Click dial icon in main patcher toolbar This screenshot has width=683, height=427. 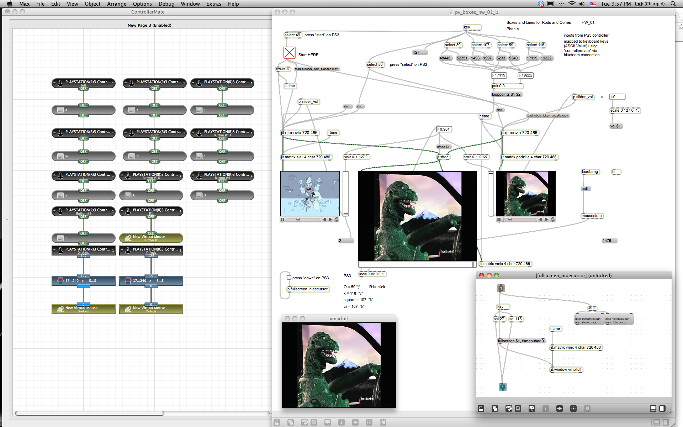[383, 422]
